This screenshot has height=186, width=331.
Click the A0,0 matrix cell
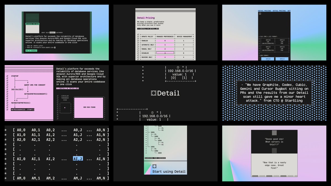coord(21,130)
